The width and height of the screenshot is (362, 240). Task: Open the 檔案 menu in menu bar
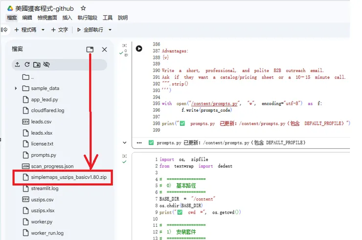[x=12, y=18]
